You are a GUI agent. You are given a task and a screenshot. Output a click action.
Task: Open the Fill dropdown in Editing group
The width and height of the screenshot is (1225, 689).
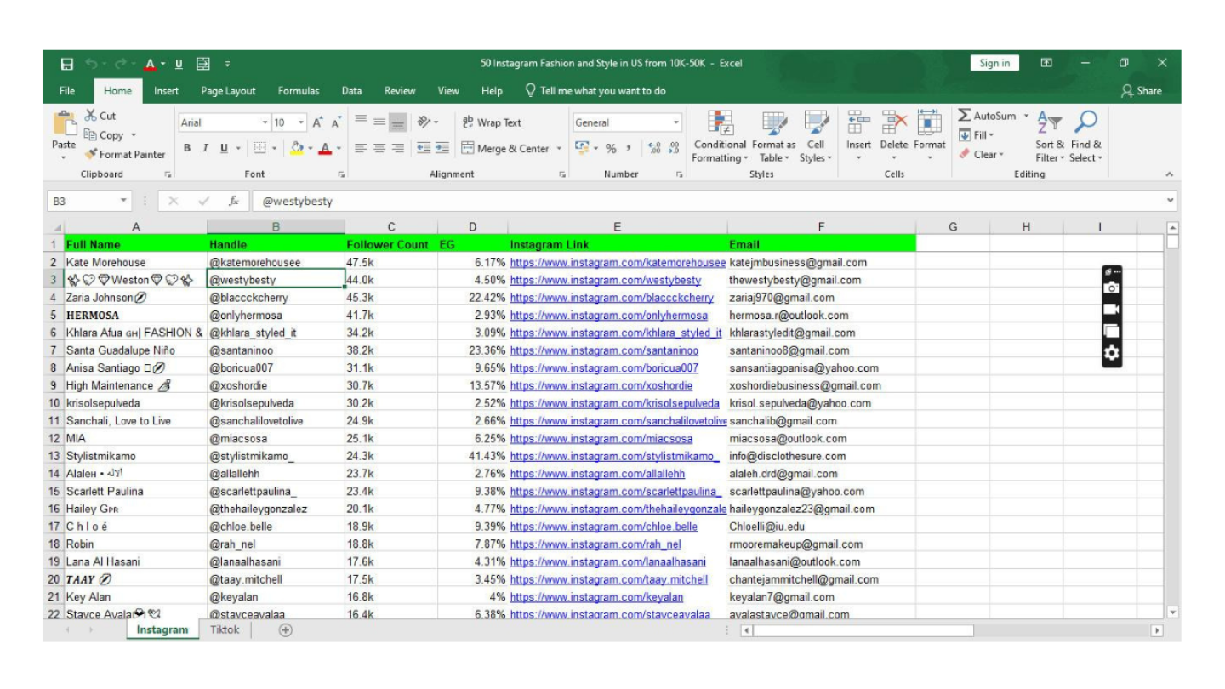point(977,135)
